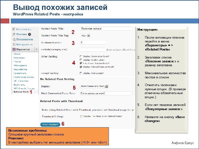This screenshot has height=149, width=199.
Task: Click Most Commented Posts Title field
Action: tap(106, 93)
